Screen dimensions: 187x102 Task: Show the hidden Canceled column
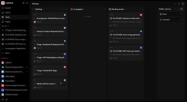tap(171, 20)
